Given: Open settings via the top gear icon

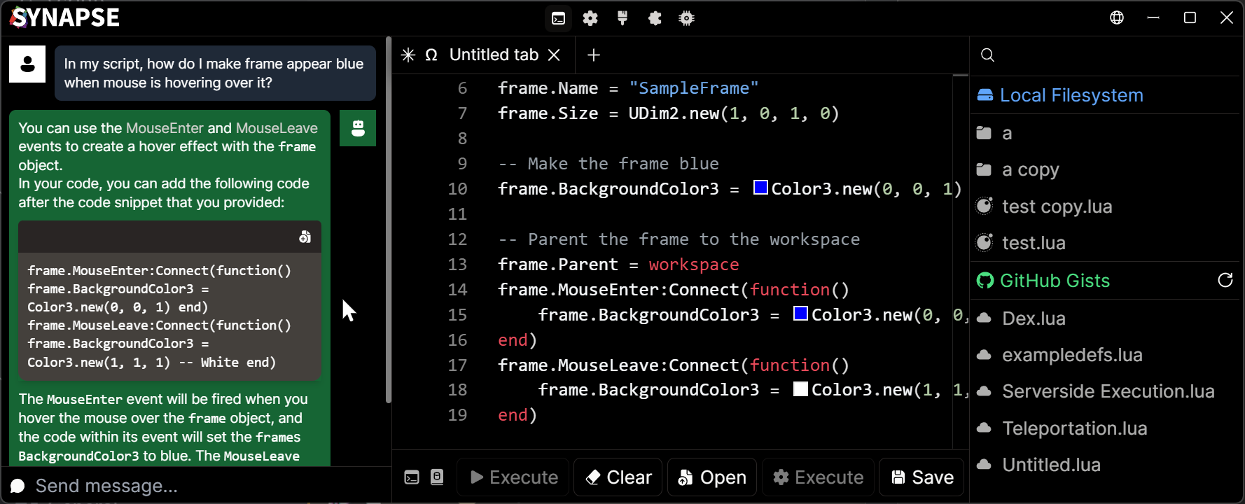Looking at the screenshot, I should coord(590,18).
